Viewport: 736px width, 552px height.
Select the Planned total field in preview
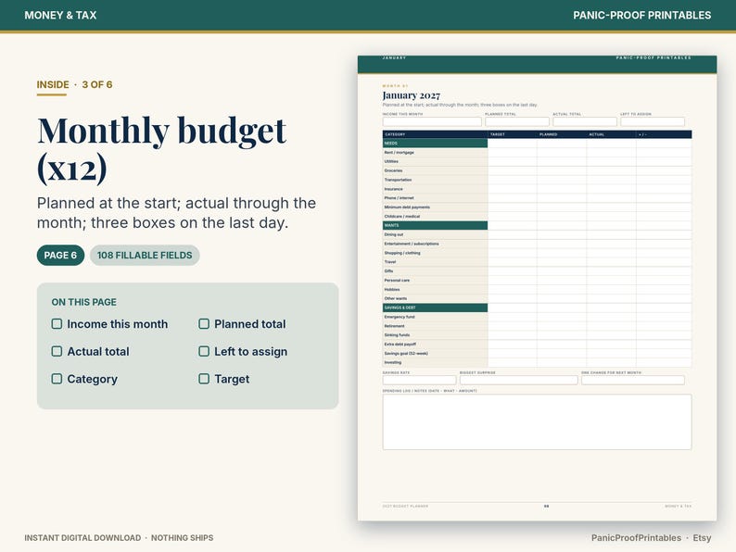[x=517, y=121]
